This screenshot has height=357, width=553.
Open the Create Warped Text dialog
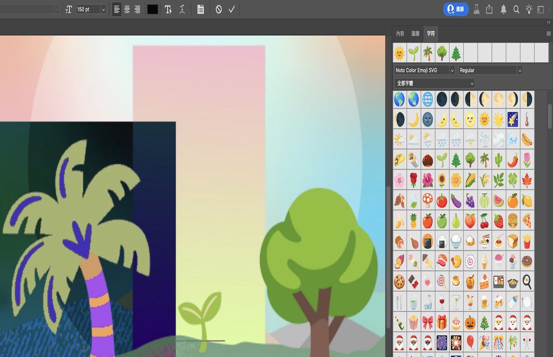click(182, 9)
